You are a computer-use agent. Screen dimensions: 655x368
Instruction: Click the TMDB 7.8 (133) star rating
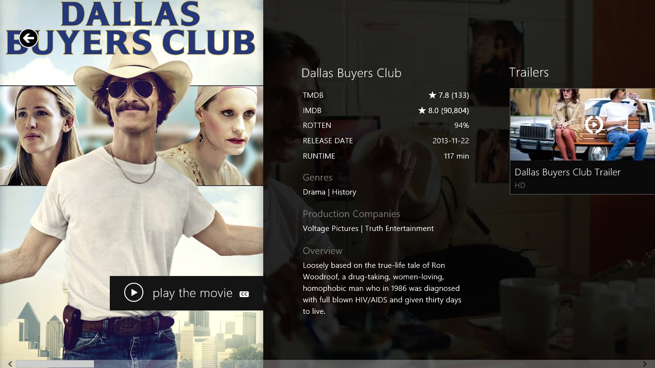[449, 95]
